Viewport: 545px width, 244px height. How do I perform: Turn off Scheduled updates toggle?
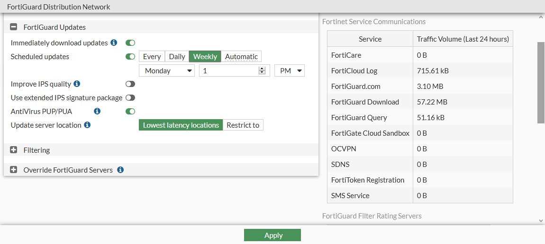130,57
